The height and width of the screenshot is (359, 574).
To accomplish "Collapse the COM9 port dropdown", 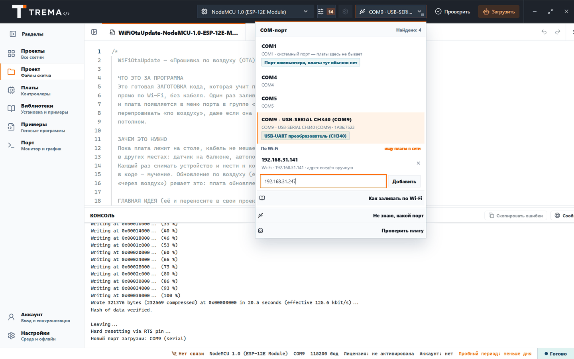I will [391, 12].
